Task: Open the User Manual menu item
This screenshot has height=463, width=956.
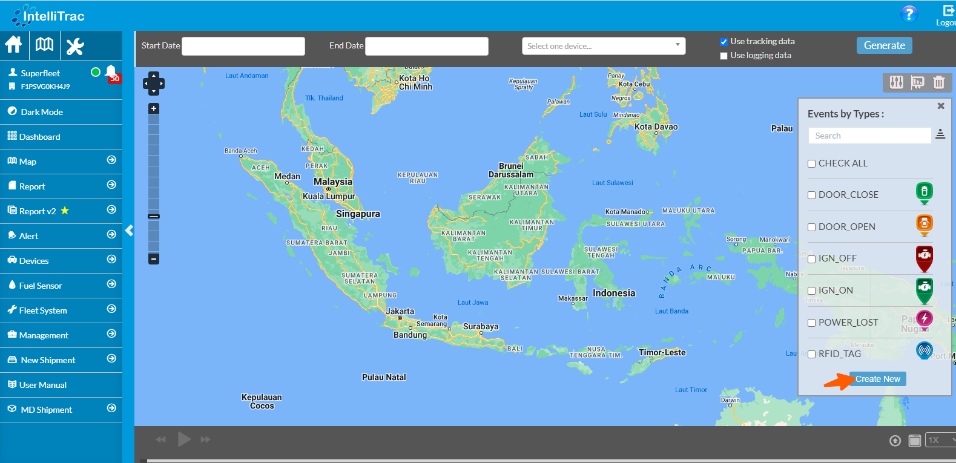Action: (x=42, y=385)
